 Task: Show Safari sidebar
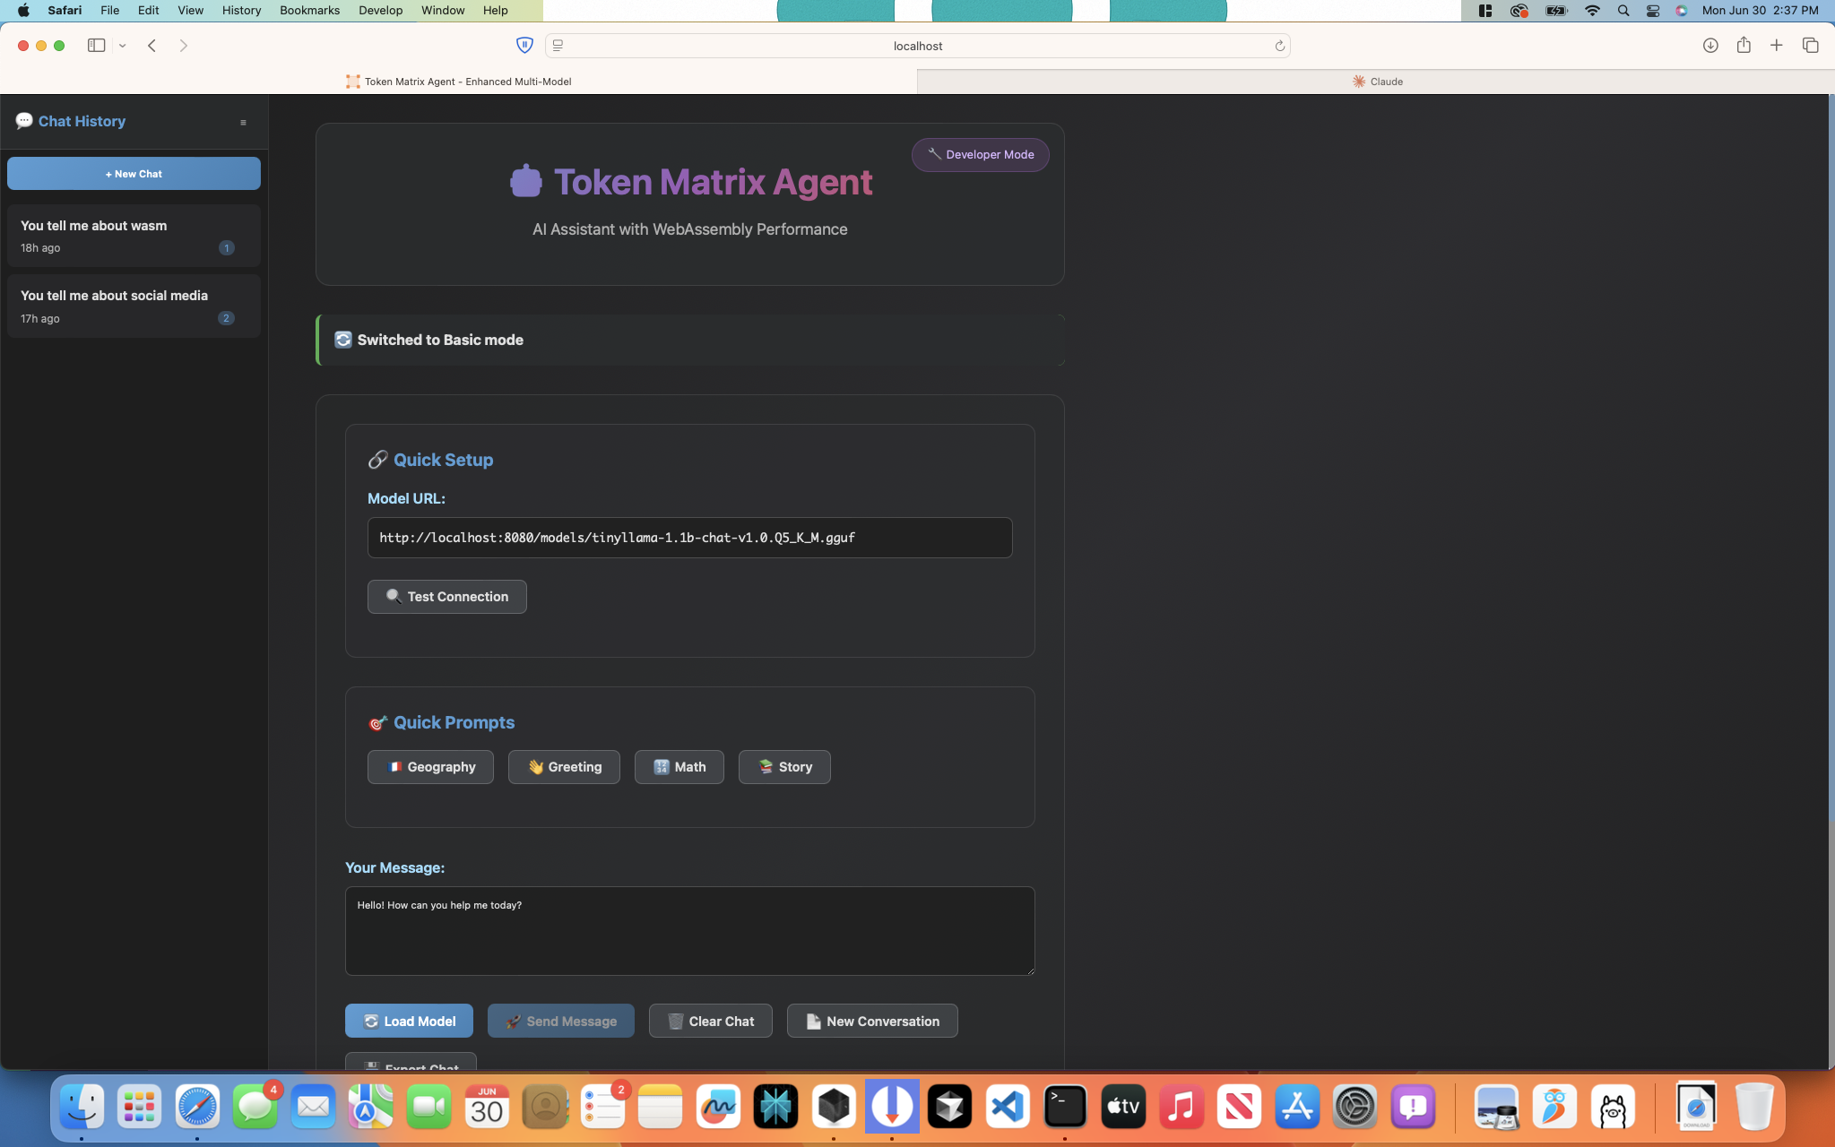coord(96,46)
